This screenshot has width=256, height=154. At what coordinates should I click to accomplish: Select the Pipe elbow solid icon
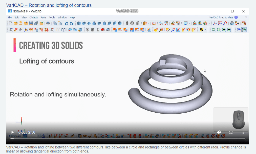tap(110, 23)
